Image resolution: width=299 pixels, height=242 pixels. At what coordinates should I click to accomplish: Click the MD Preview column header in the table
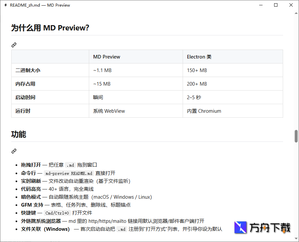106,57
